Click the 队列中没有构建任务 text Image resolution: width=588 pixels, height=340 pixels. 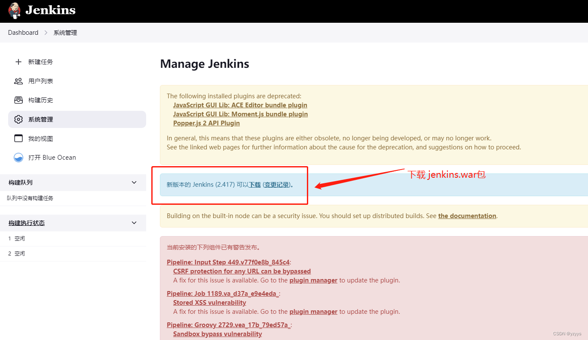tap(30, 198)
